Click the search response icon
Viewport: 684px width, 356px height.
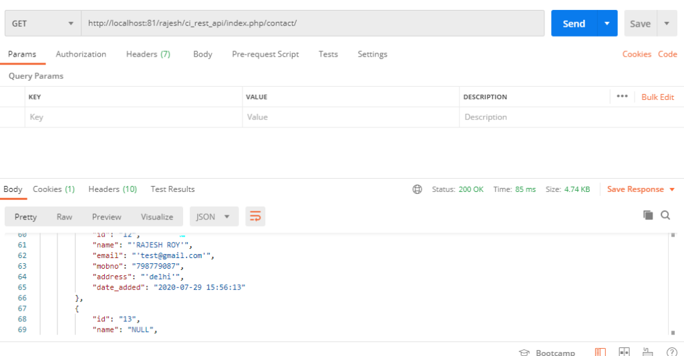(665, 215)
